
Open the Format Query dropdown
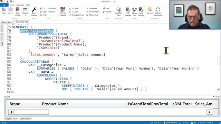click(x=63, y=12)
